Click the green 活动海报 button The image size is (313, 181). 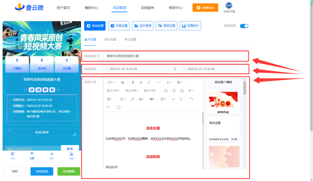(69, 171)
